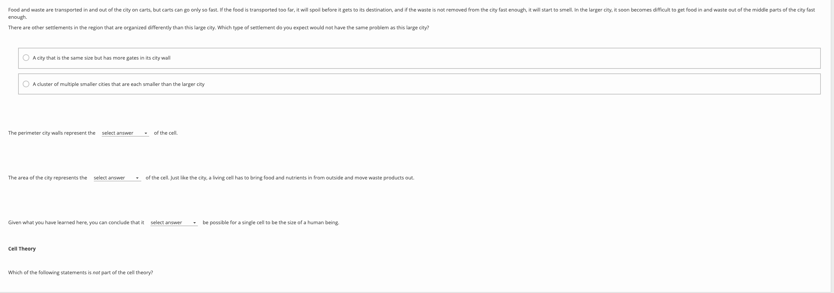Viewport: 834px width, 293px height.
Task: Open the dropdown after 'area of the city represents the'
Action: pyautogui.click(x=117, y=178)
